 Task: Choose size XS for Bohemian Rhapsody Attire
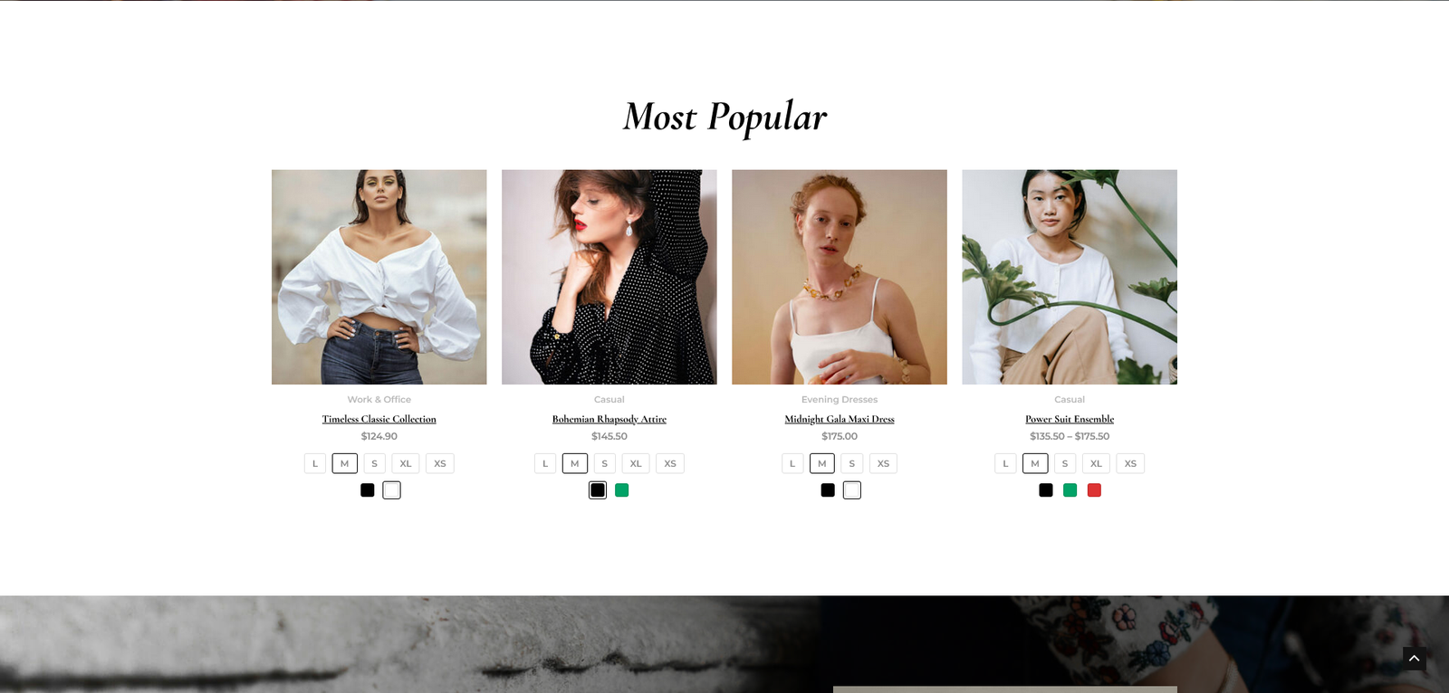tap(670, 463)
